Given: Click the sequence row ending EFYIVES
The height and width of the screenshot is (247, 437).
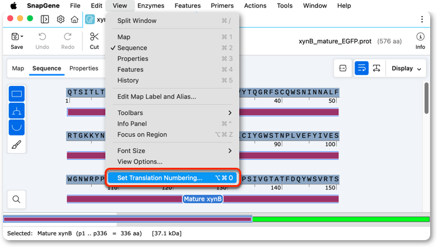Looking at the screenshot, I should point(203,136).
